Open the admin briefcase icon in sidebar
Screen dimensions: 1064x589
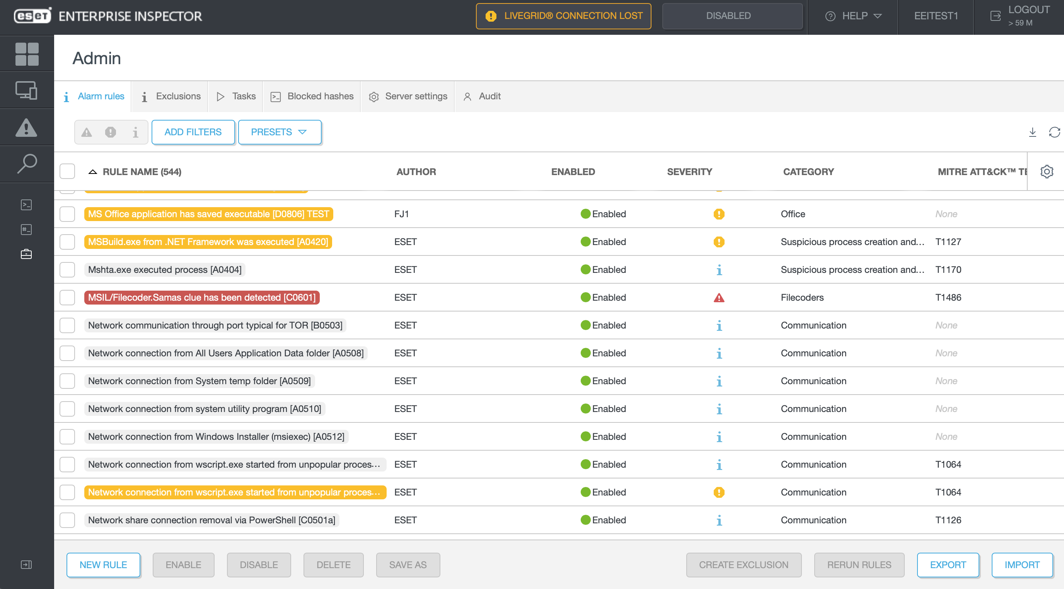coord(26,254)
